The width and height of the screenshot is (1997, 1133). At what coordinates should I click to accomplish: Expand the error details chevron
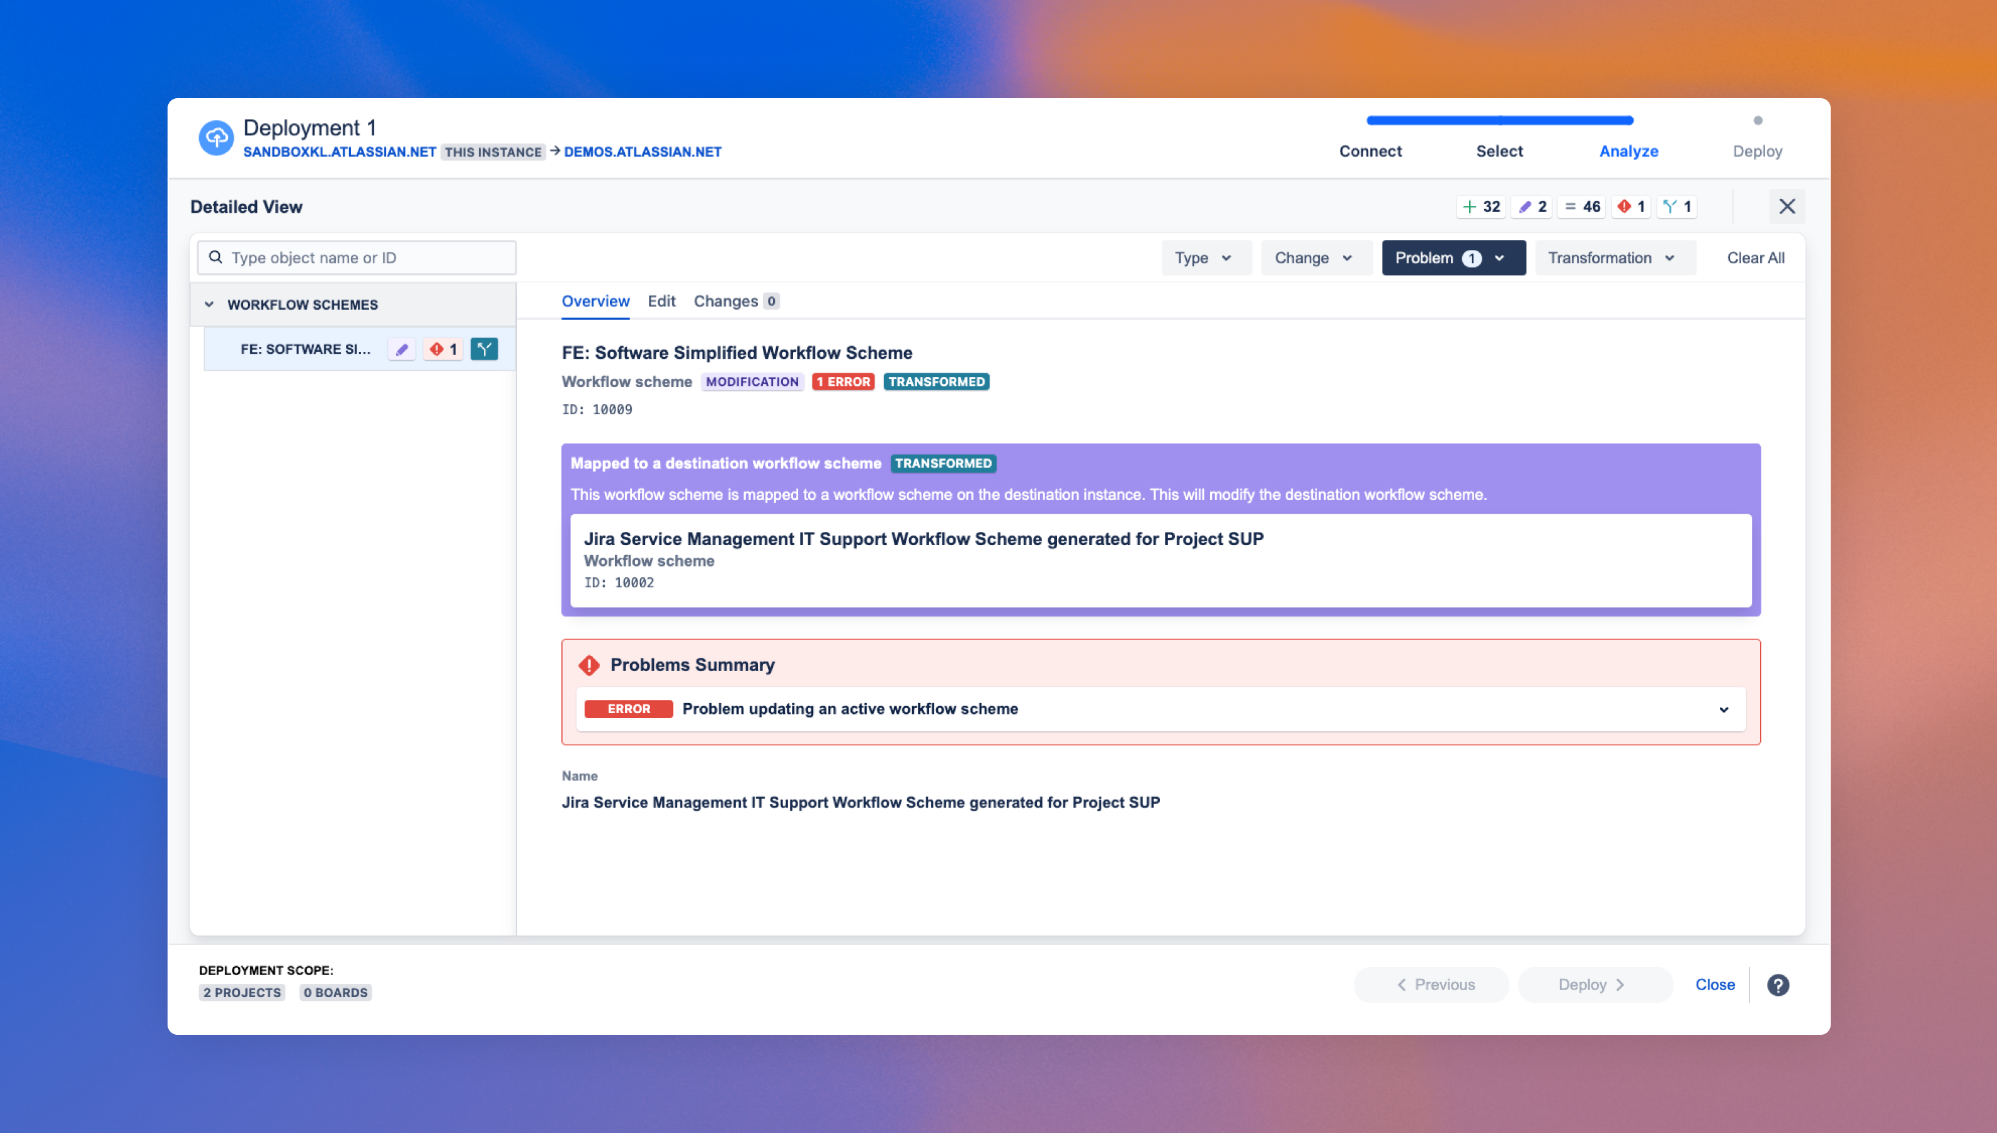pyautogui.click(x=1723, y=709)
